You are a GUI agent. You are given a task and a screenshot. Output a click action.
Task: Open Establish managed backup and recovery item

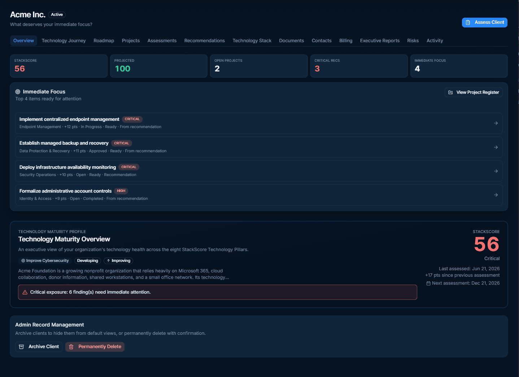click(259, 147)
